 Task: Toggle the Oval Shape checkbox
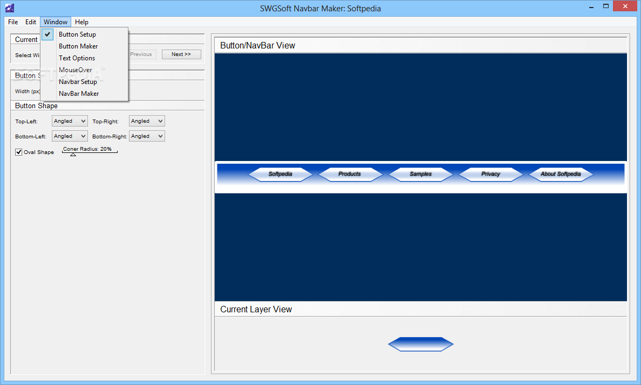[19, 152]
